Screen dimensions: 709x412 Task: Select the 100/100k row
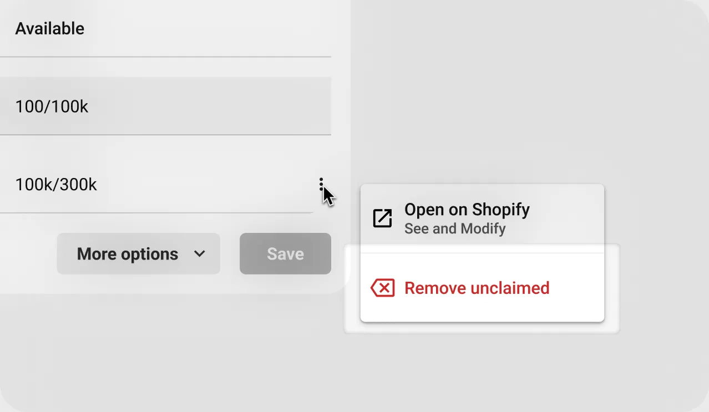[x=165, y=106]
